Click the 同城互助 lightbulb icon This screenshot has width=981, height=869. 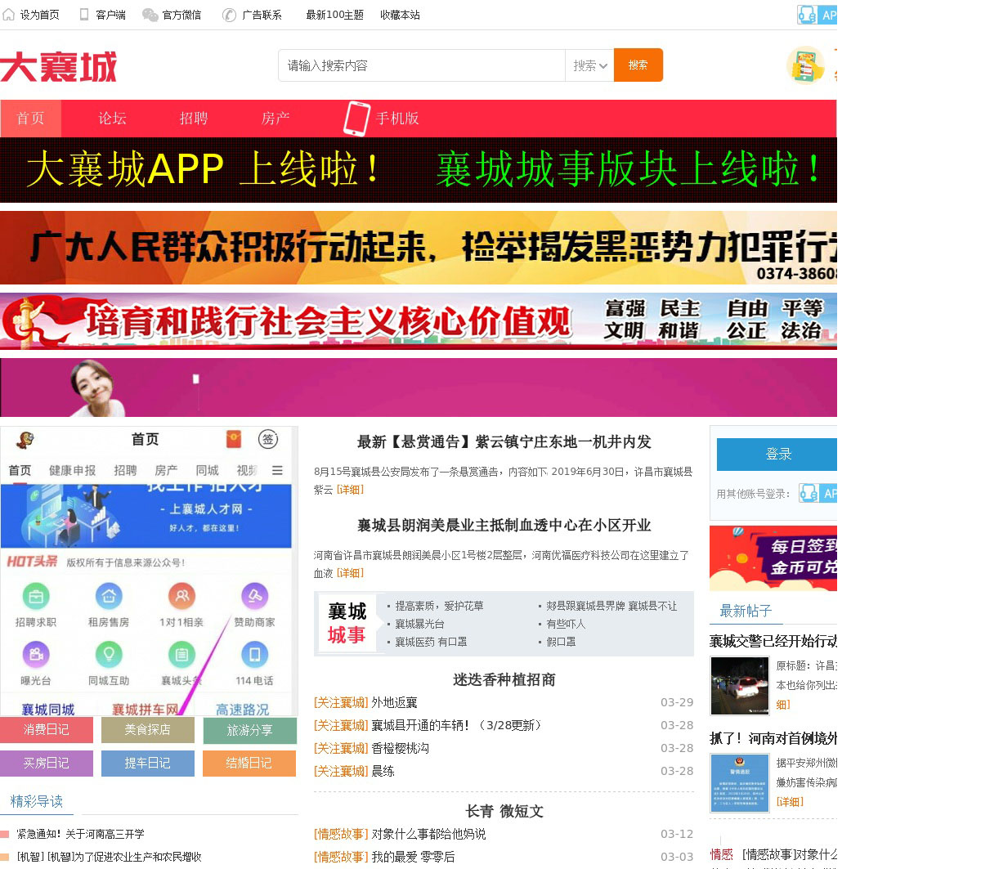click(109, 655)
